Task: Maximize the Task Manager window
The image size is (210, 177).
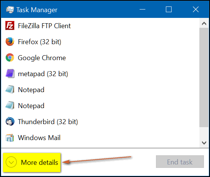Action: click(x=169, y=10)
